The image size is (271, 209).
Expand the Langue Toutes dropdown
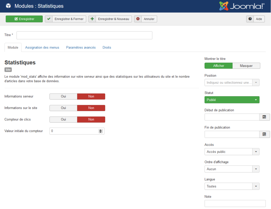pyautogui.click(x=232, y=186)
